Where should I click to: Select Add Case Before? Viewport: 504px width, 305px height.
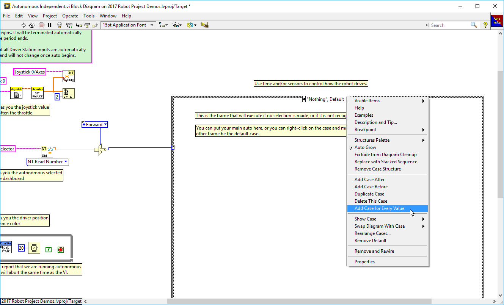pos(388,187)
